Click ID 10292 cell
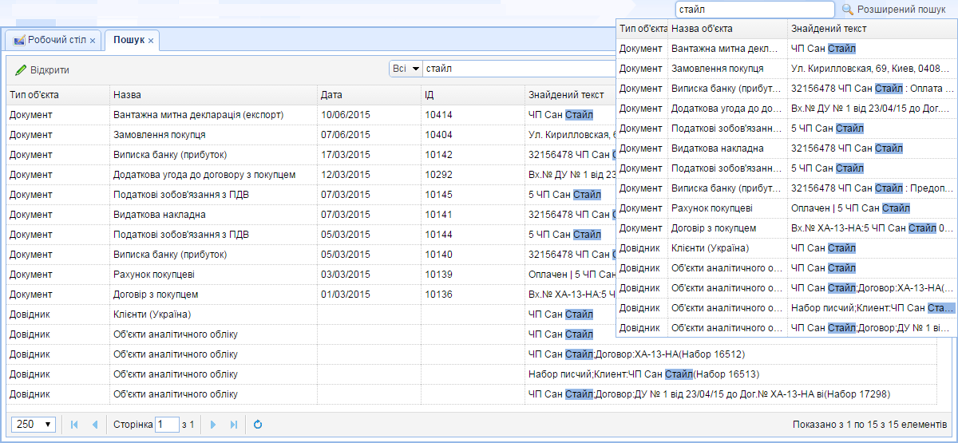 pyautogui.click(x=473, y=175)
